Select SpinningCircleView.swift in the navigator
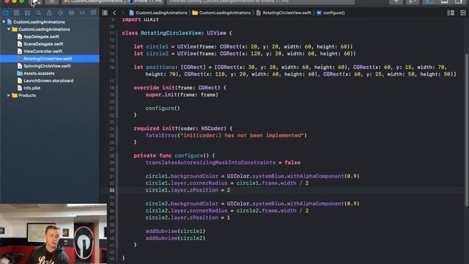 (47, 66)
